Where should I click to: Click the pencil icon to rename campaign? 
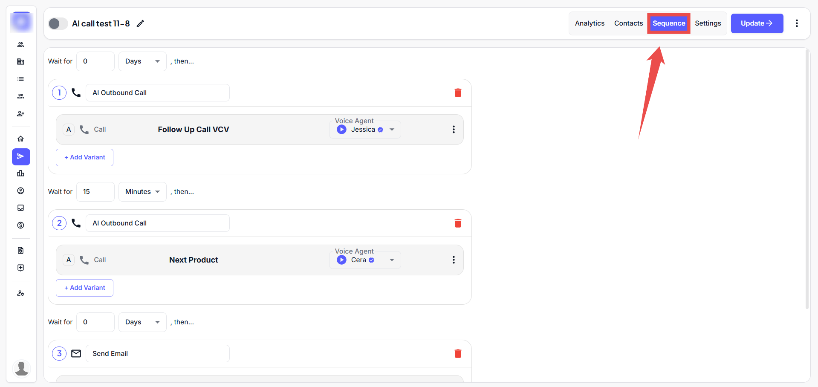[x=140, y=23]
